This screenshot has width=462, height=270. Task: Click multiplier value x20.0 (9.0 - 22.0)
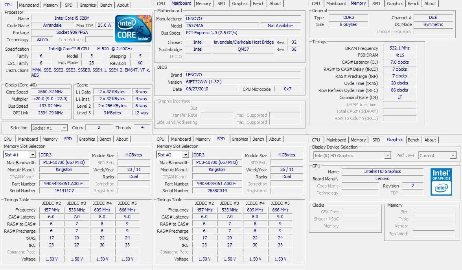click(x=50, y=99)
